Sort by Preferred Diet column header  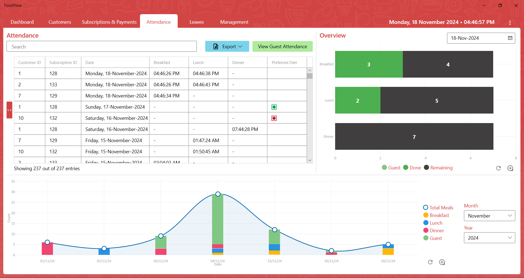click(287, 63)
